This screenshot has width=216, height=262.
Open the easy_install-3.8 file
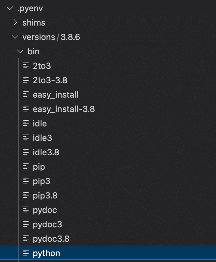click(x=64, y=109)
